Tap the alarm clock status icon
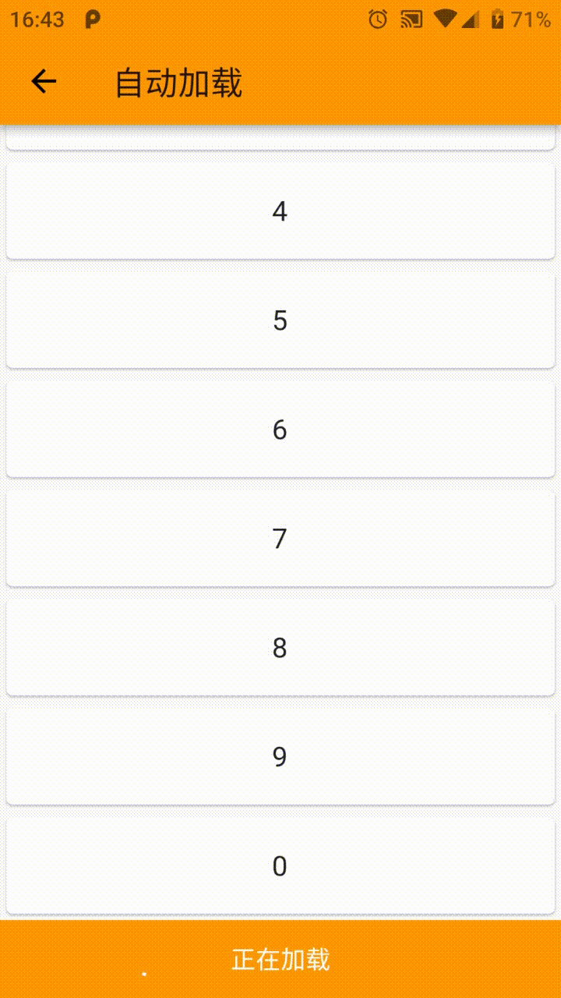 378,19
